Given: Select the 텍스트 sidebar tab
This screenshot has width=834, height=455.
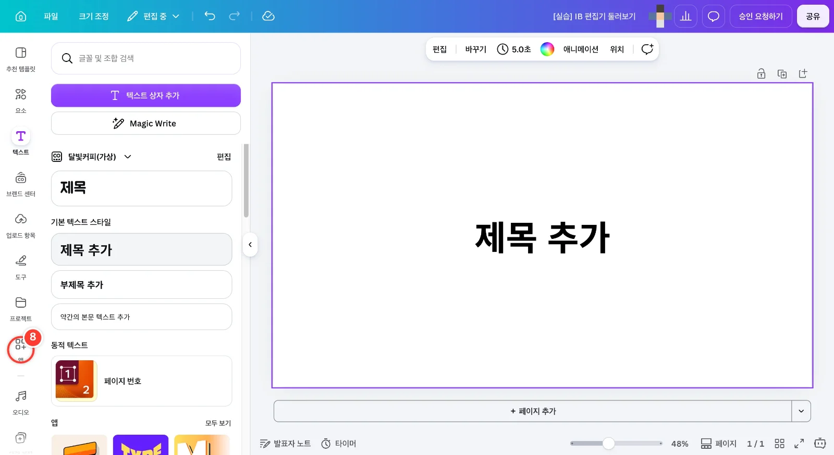Looking at the screenshot, I should [x=21, y=142].
